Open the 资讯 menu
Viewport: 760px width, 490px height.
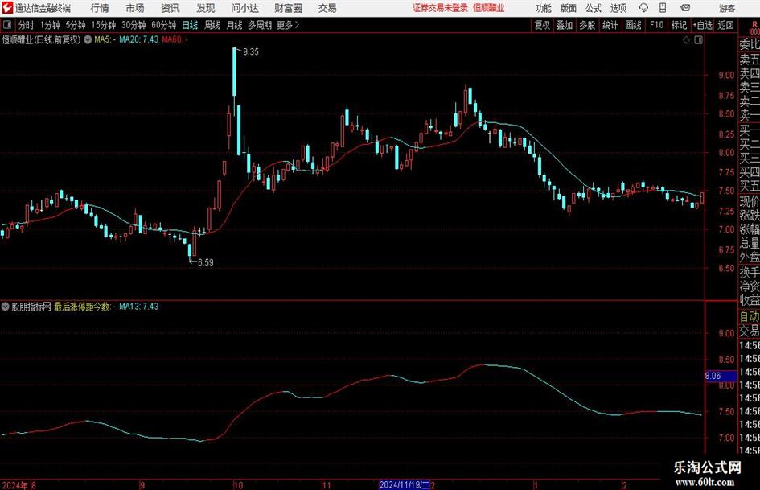[x=170, y=8]
